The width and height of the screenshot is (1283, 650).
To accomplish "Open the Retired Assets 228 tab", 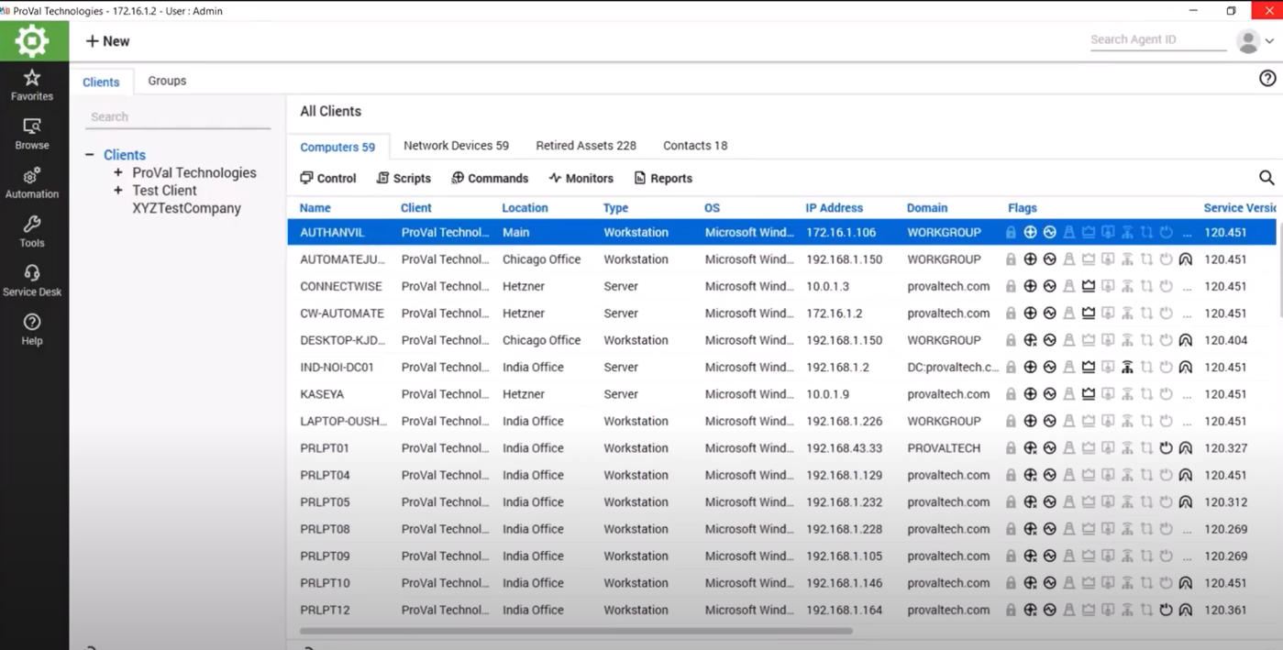I will (x=586, y=146).
